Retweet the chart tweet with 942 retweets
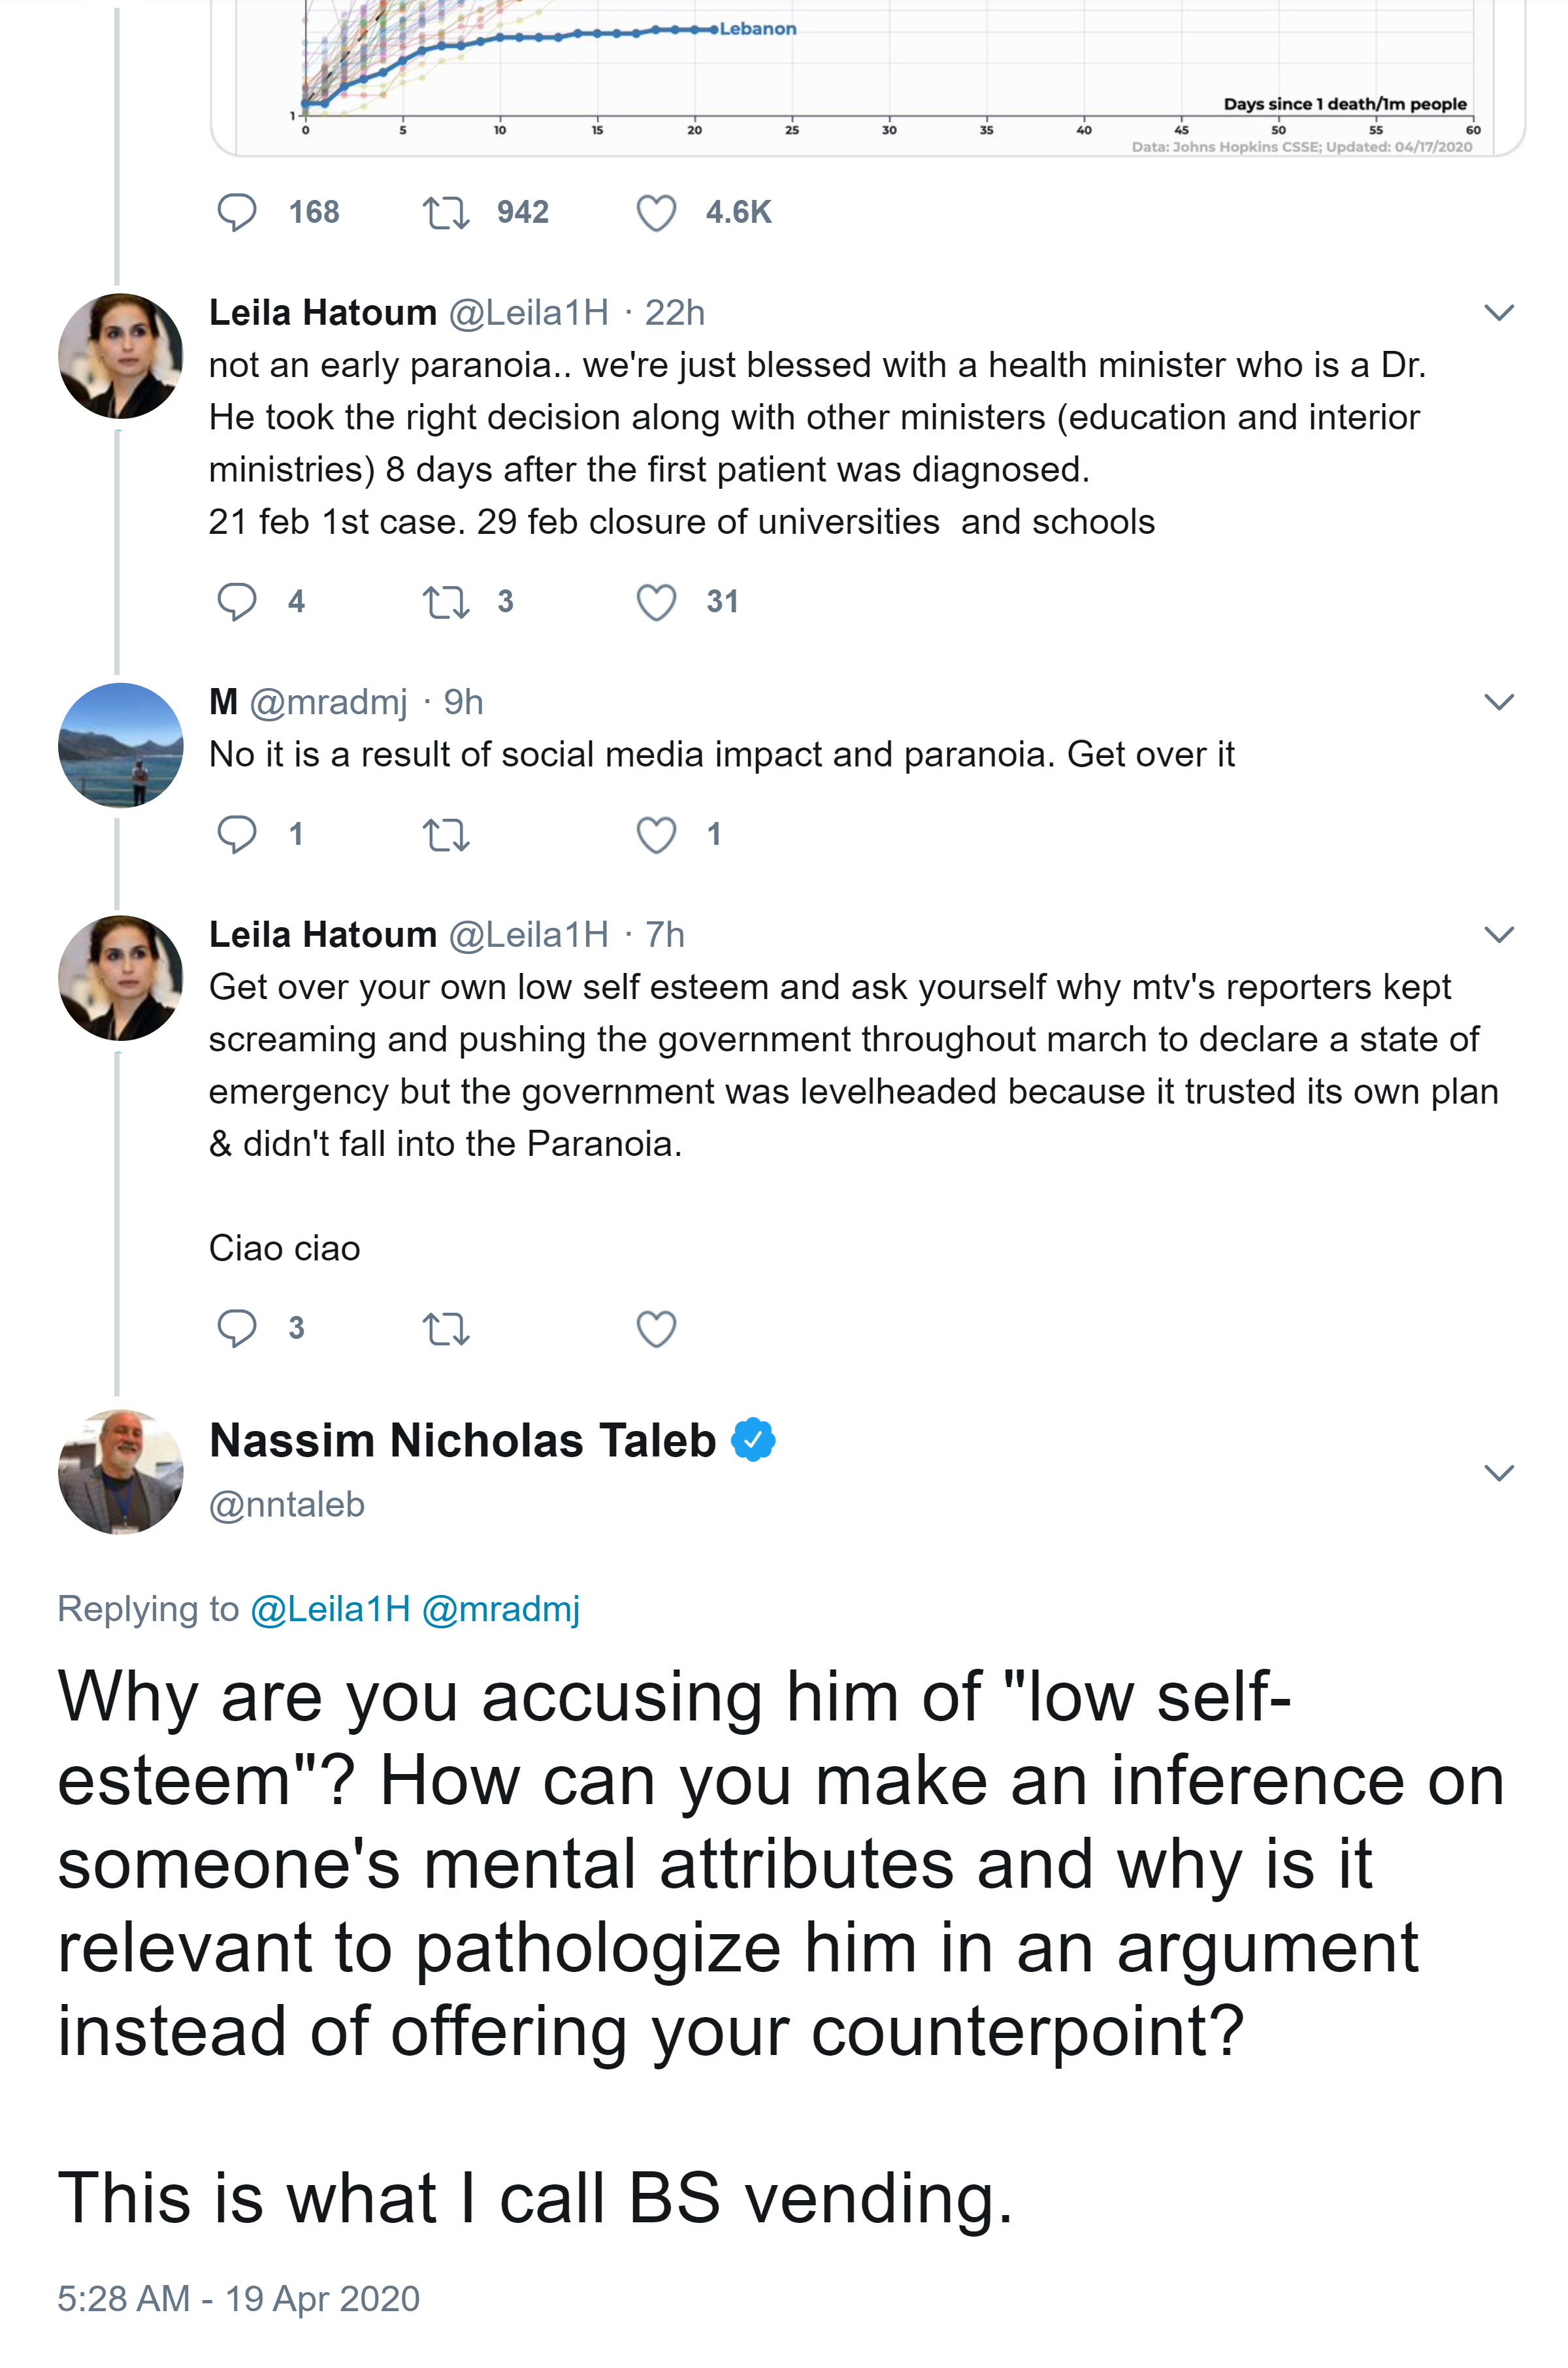1568x2368 pixels. [x=445, y=212]
